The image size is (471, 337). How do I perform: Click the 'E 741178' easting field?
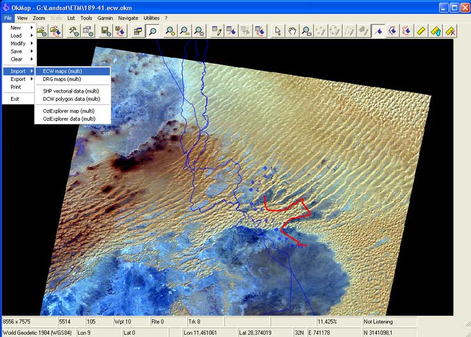click(334, 333)
